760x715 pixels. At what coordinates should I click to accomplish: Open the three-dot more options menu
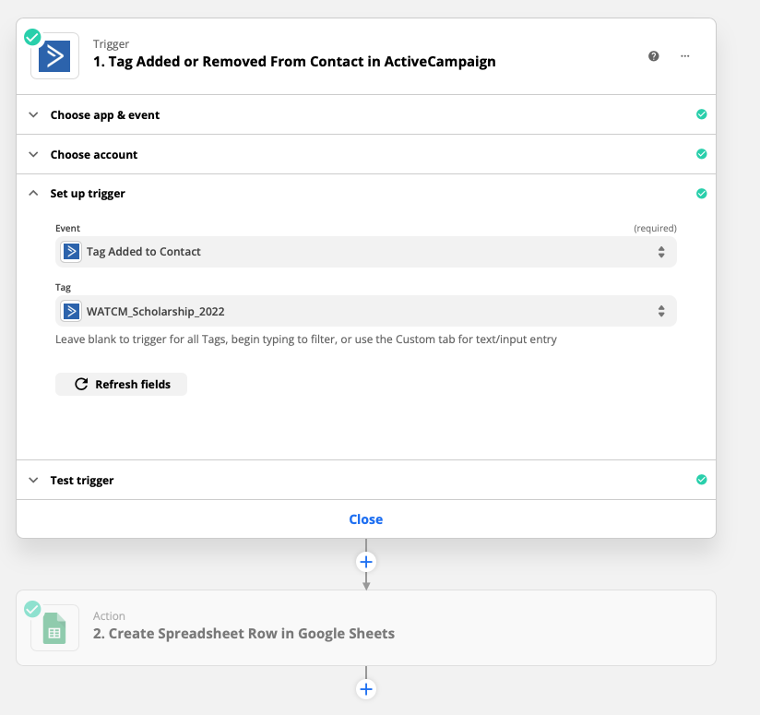[x=685, y=56]
